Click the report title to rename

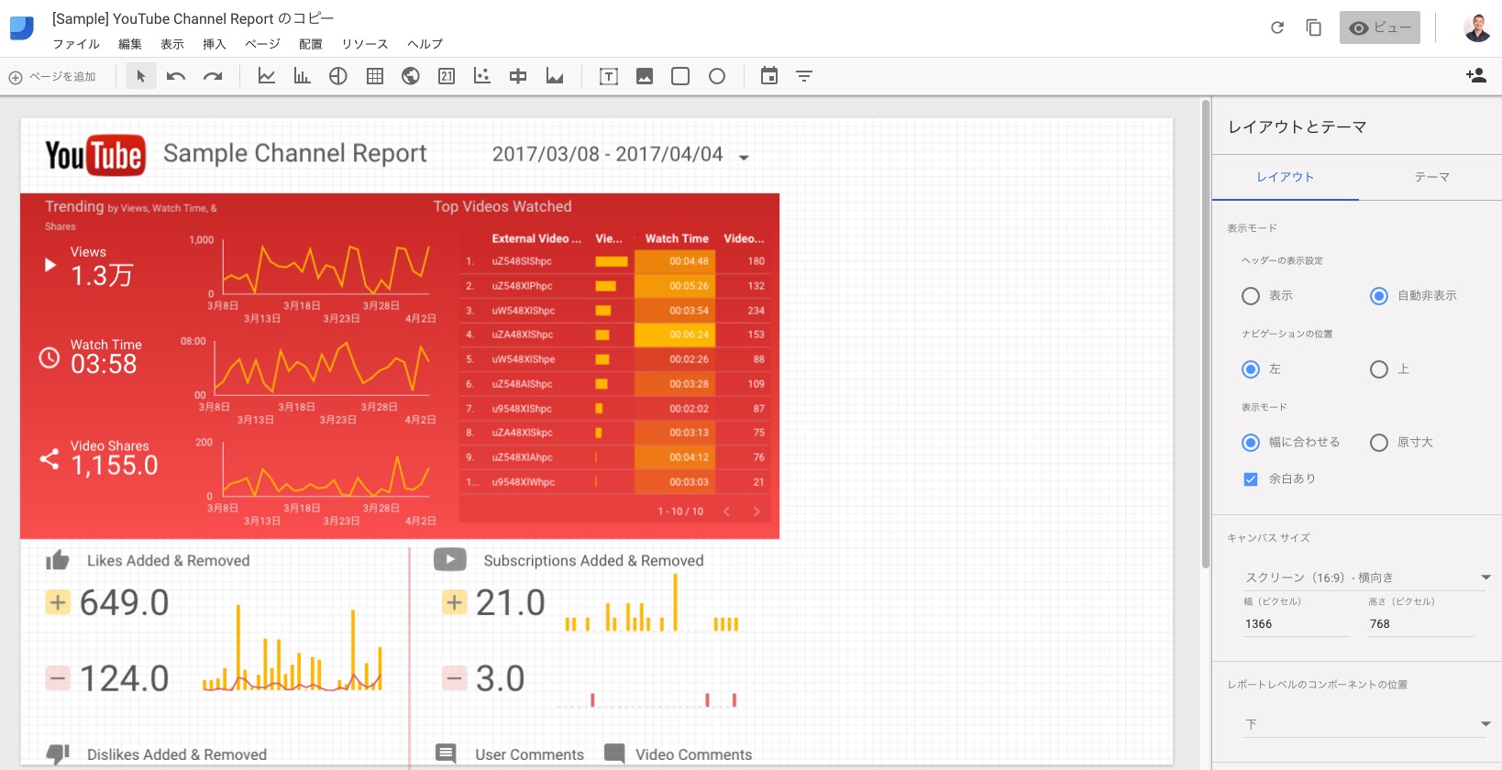click(x=193, y=18)
